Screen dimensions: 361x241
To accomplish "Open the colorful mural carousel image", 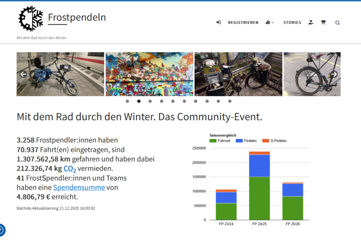I will pos(149,74).
